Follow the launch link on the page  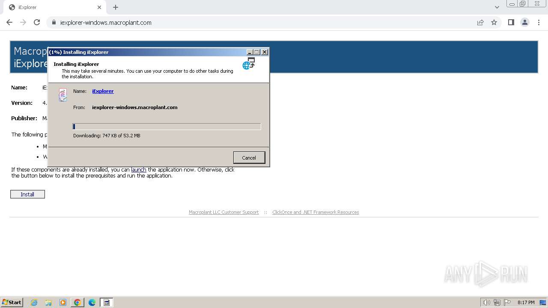pyautogui.click(x=139, y=169)
